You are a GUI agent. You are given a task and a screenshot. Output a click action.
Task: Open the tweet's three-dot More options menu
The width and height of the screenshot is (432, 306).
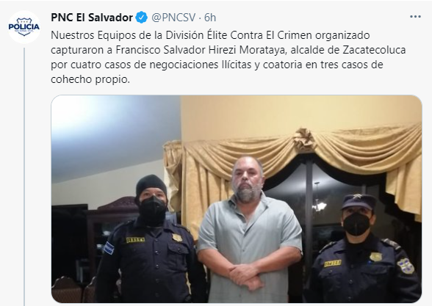tap(415, 17)
